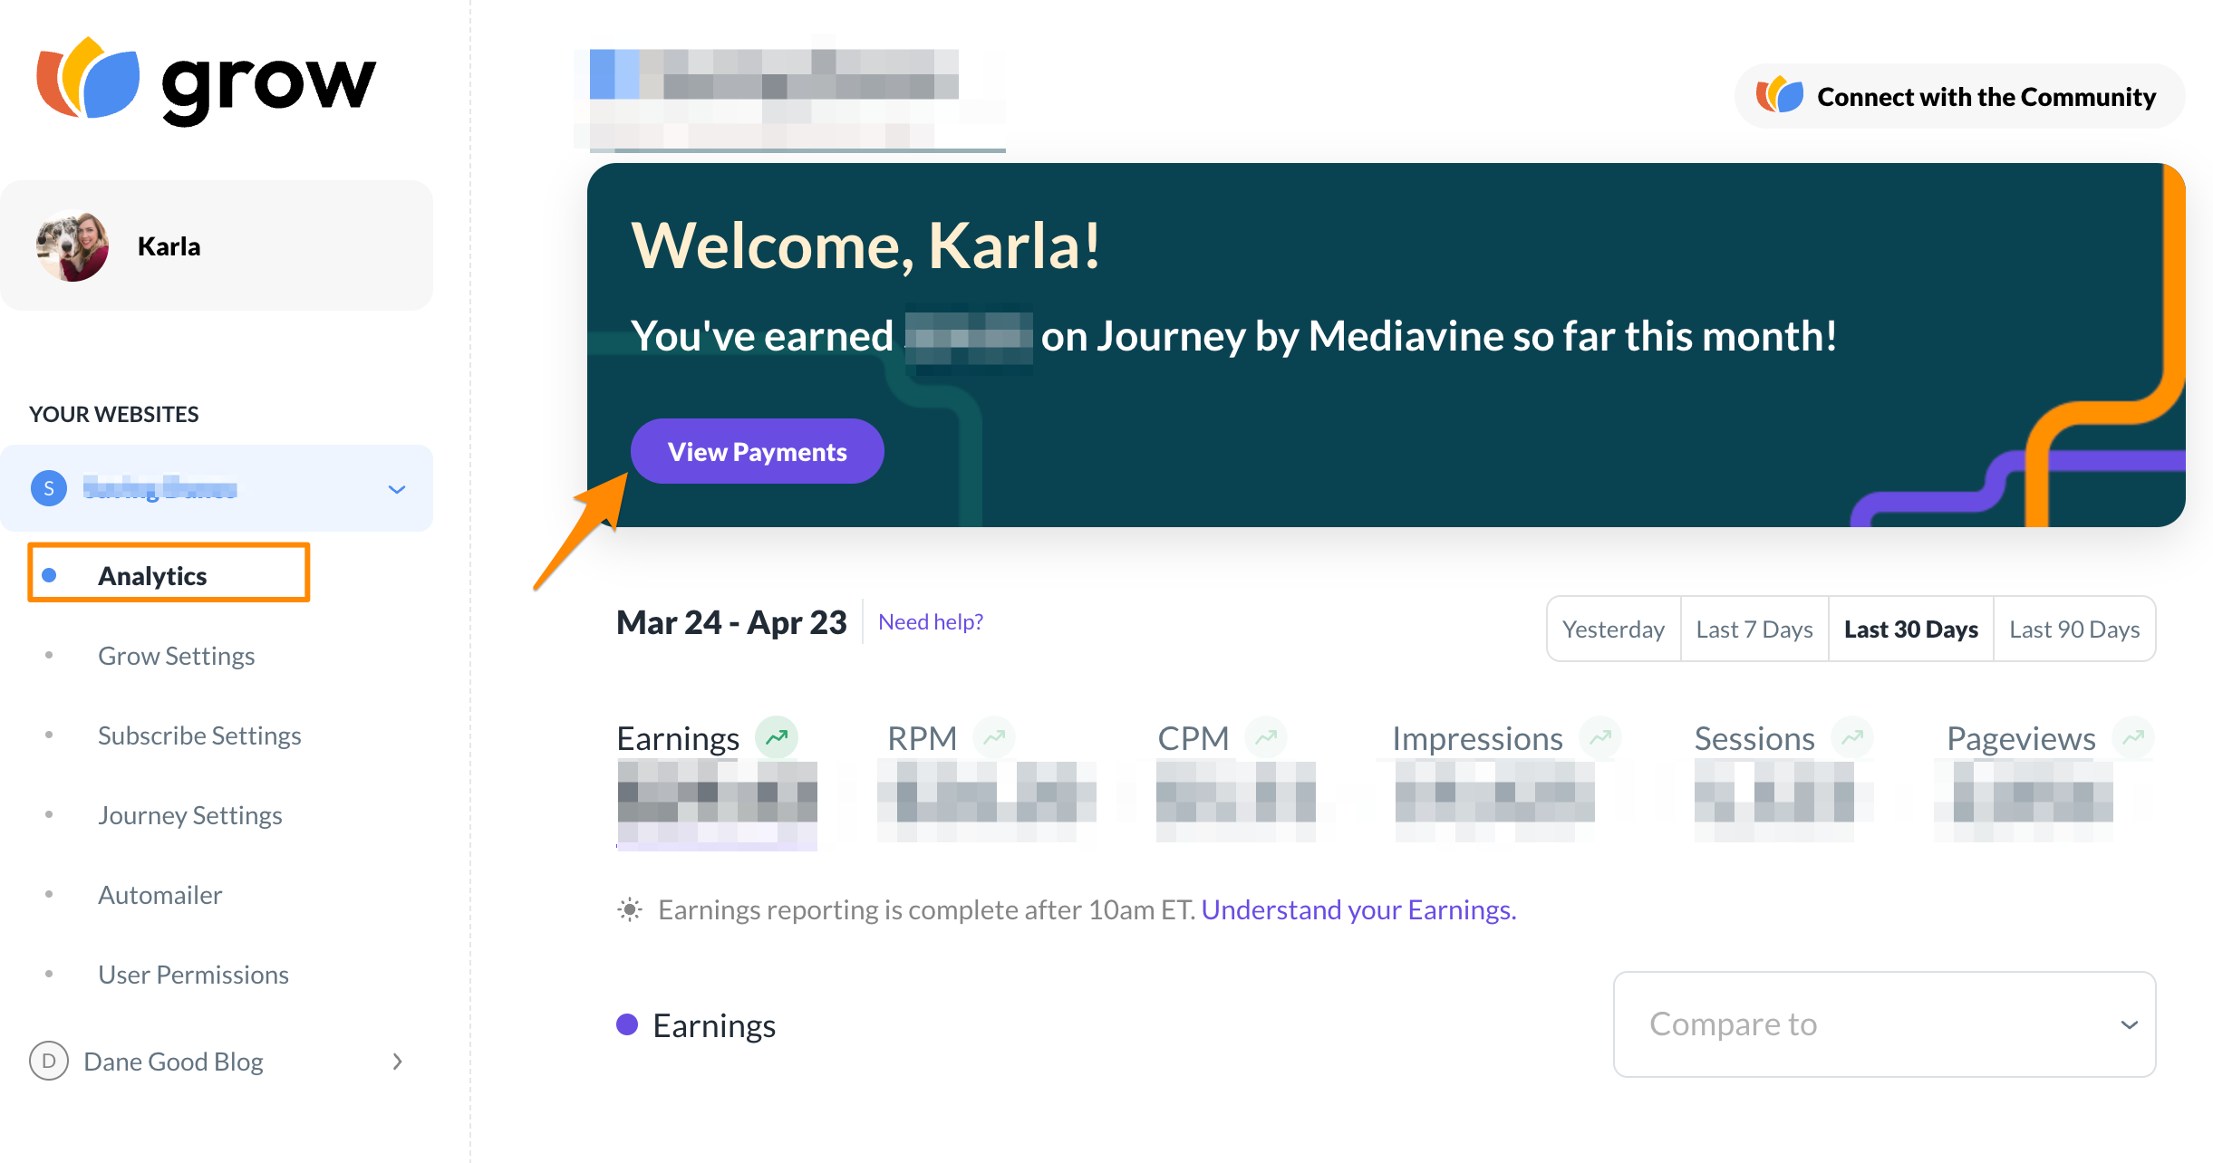
Task: Open the Understand your Earnings link
Action: coord(1358,909)
